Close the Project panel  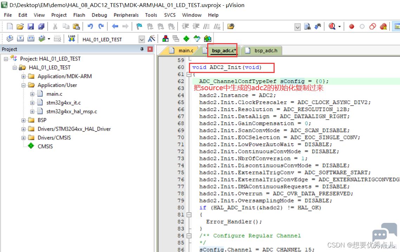150,49
